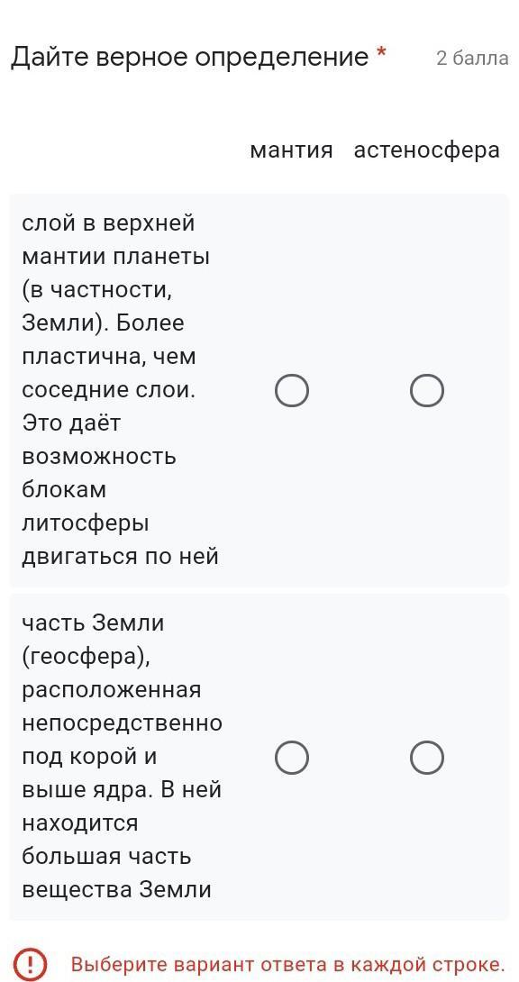
Task: Click the астеносфера column header
Action: [x=426, y=150]
